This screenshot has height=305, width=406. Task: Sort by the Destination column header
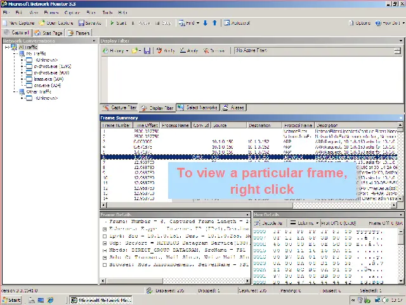tap(264, 125)
